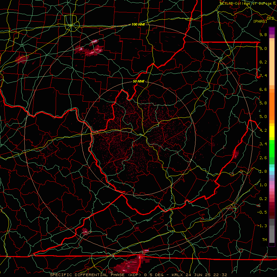Viewport: 277px width, 277px height.
Task: Click the "24 JUN 25 22:32" timestamp
Action: click(206, 275)
